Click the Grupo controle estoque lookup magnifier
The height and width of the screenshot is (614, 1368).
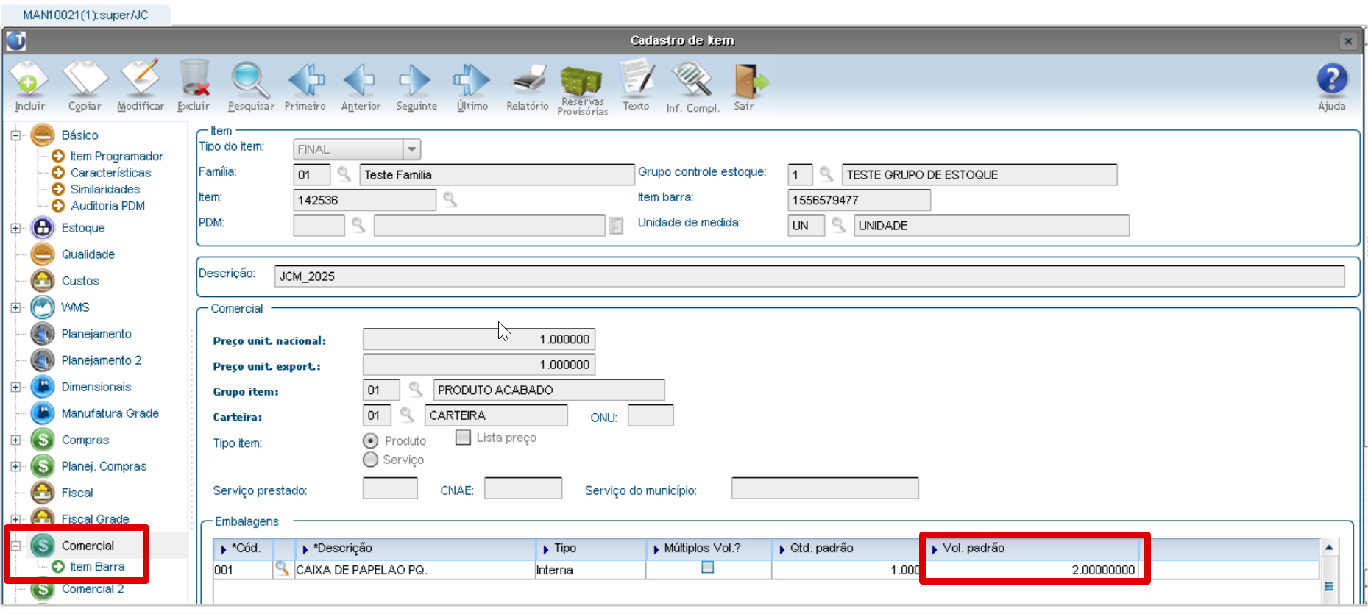click(826, 174)
